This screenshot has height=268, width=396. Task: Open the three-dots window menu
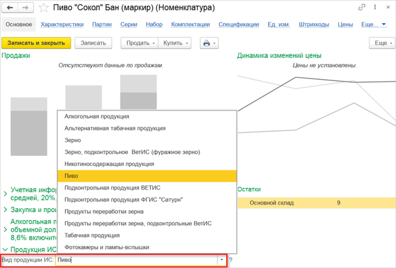click(375, 7)
